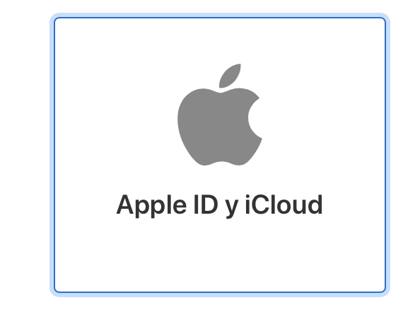Pick the Apple ID y iCloud support category

(x=220, y=155)
